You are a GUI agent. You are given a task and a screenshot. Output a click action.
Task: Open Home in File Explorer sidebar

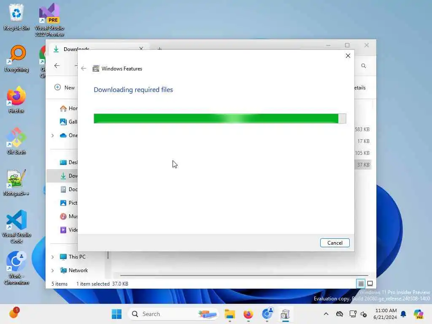click(68, 108)
